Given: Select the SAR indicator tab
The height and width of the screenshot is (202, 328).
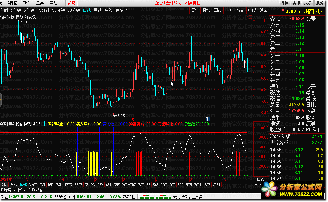Looking at the screenshot, I should click(156, 185).
